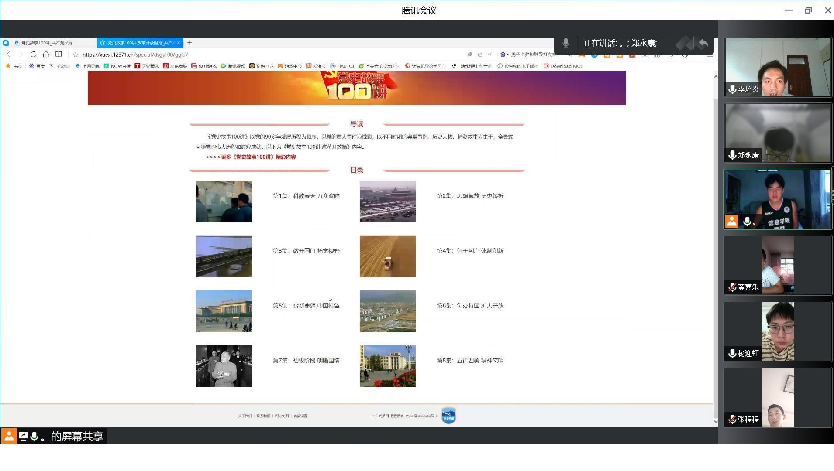The image size is (834, 471).
Task: Open the 腾讯视频 bookmark
Action: pyautogui.click(x=233, y=66)
